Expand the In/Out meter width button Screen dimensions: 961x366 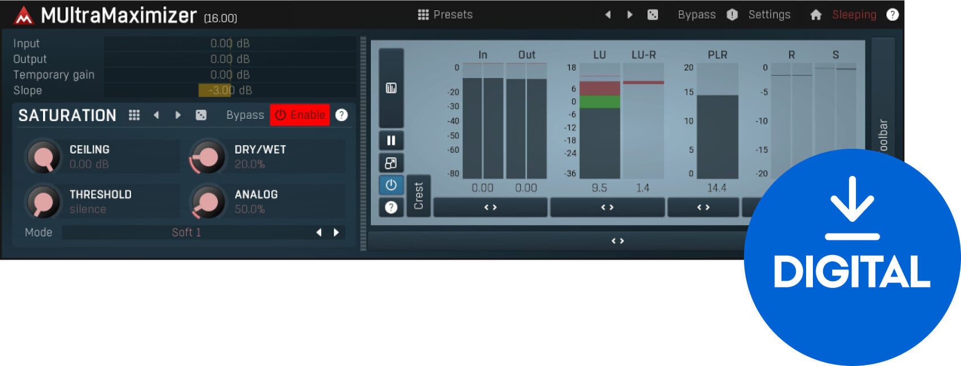click(491, 208)
